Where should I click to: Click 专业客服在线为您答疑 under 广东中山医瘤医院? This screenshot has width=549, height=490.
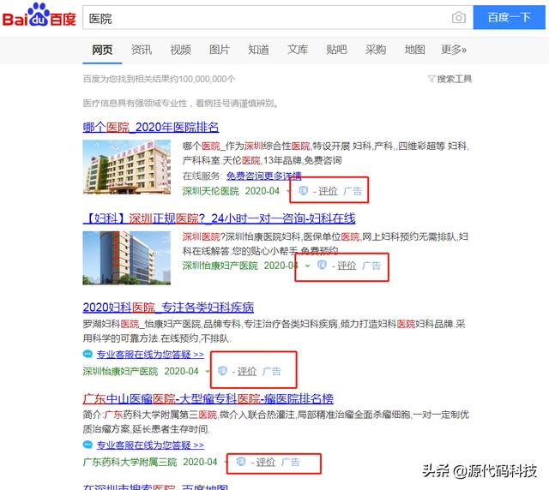(150, 445)
